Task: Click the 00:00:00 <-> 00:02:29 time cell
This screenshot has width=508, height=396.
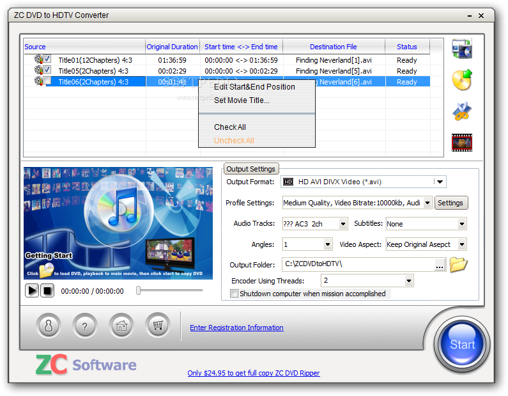Action: (241, 71)
